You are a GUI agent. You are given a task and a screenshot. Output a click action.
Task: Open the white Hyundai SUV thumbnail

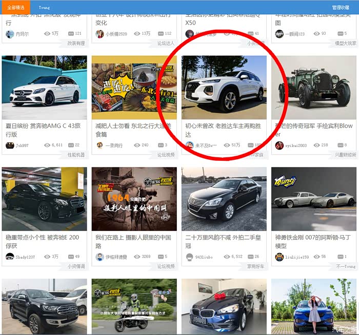coord(224,88)
